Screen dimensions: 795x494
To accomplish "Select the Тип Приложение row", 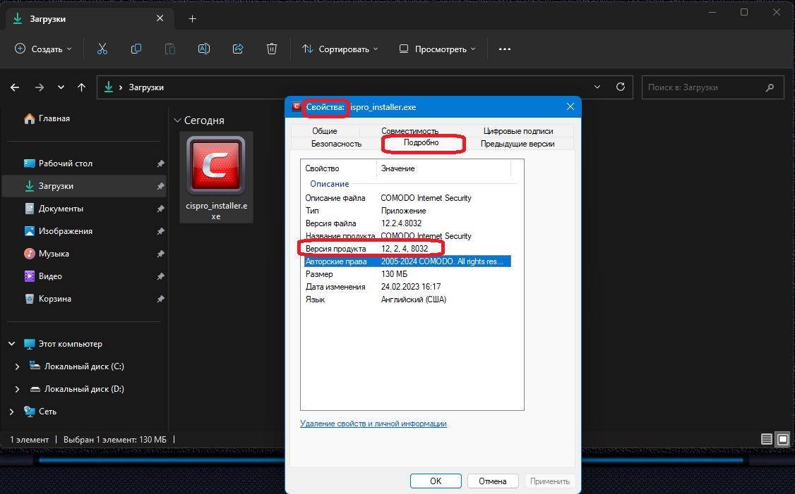I will pos(407,211).
